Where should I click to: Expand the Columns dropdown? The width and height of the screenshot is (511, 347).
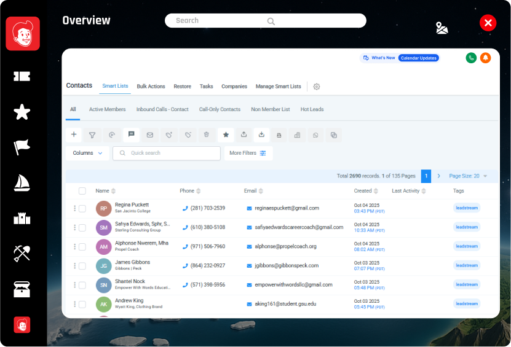tap(88, 153)
